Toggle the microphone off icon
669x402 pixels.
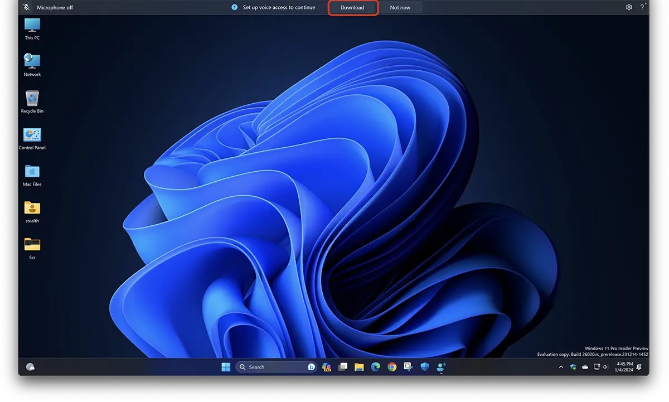click(x=26, y=8)
